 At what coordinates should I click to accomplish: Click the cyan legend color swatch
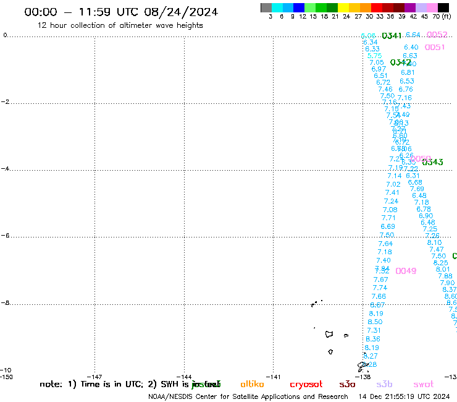point(277,7)
